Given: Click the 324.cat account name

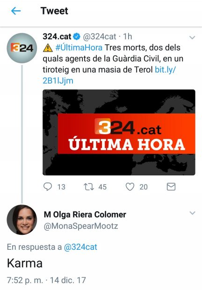Looking at the screenshot, I should point(57,36).
